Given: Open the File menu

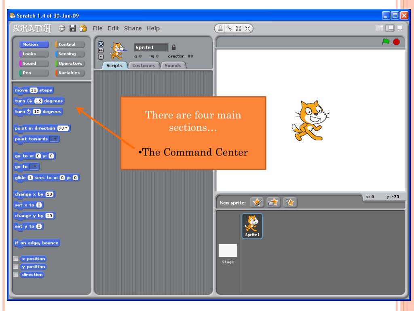Looking at the screenshot, I should [x=97, y=28].
